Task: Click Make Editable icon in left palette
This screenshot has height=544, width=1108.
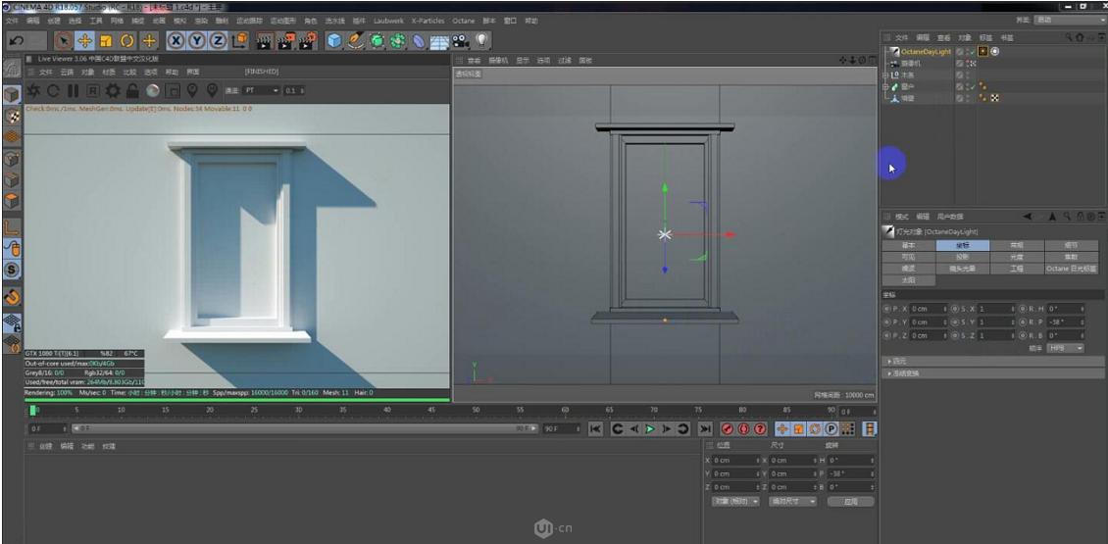Action: tap(12, 70)
